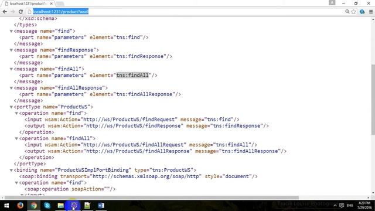Collapse the message name="findAll" node
This screenshot has width=375, height=211.
(x=11, y=69)
